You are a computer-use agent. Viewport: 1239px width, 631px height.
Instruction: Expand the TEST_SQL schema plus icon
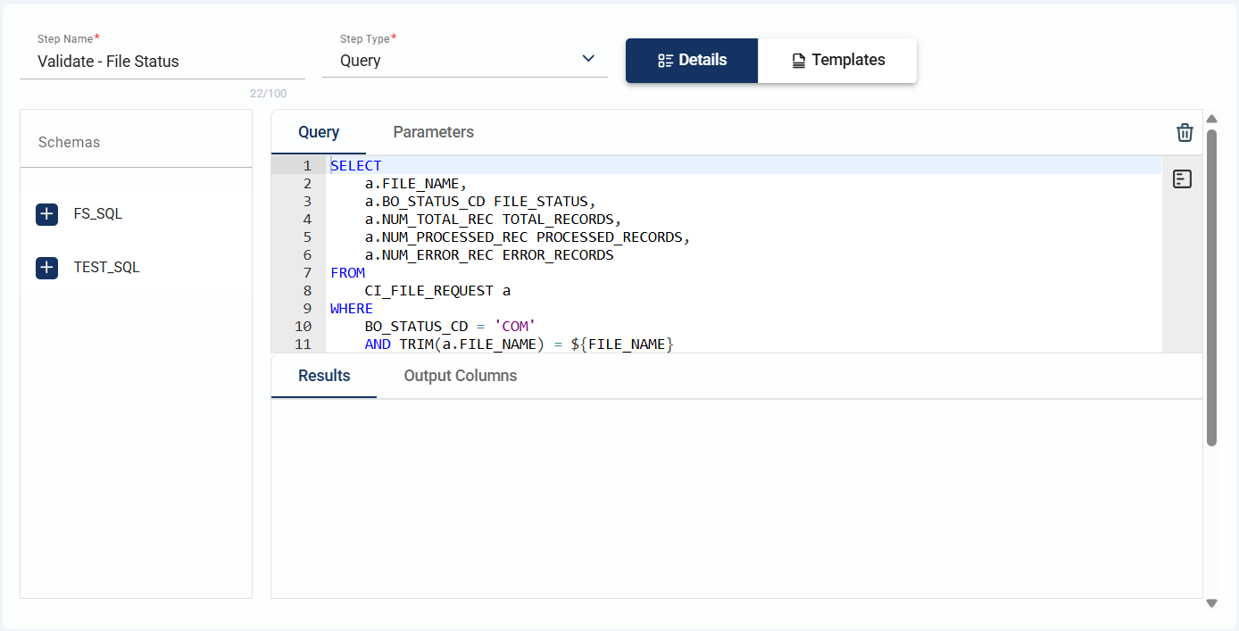tap(47, 268)
